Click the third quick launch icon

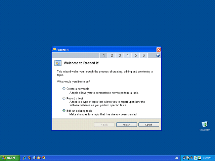point(34,158)
